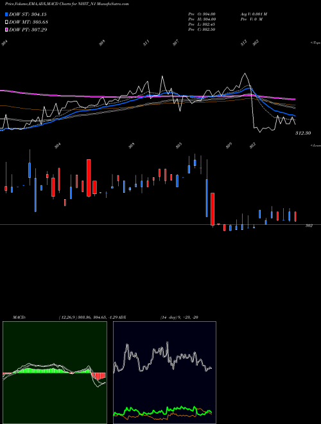This screenshot has width=321, height=424.
Task: Select the 'DOW ST: 304.15' legend label
Action: coord(28,14)
